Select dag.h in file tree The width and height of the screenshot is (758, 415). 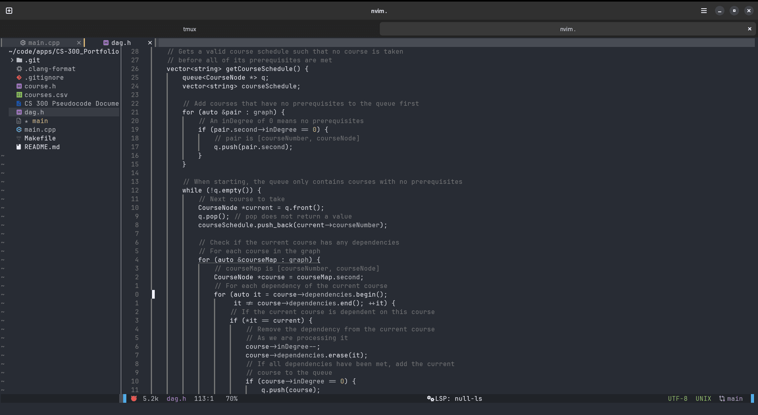(x=34, y=112)
